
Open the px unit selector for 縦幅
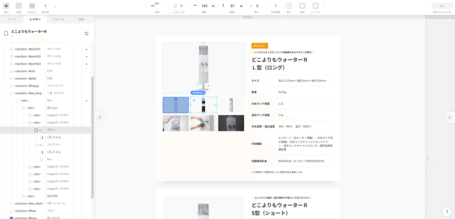pos(242,6)
